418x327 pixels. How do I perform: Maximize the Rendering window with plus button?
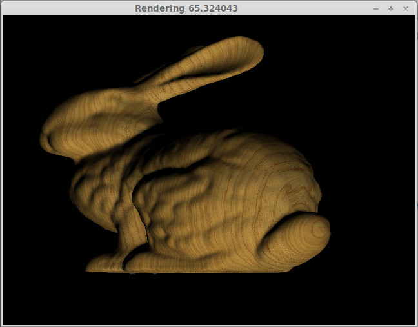point(391,9)
